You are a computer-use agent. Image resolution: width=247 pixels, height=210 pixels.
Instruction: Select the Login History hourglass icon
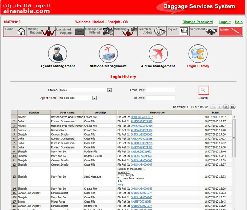(x=198, y=54)
